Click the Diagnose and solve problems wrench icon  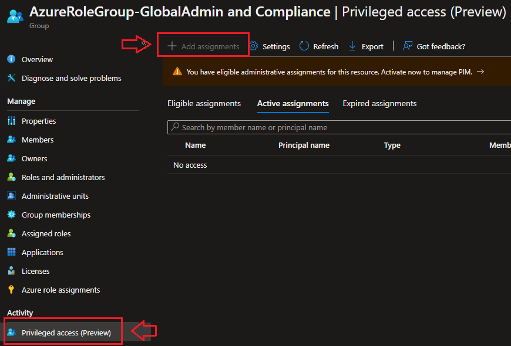(11, 78)
